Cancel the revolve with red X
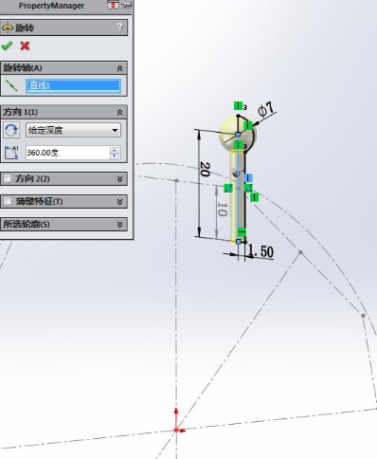This screenshot has height=459, width=377. (25, 46)
